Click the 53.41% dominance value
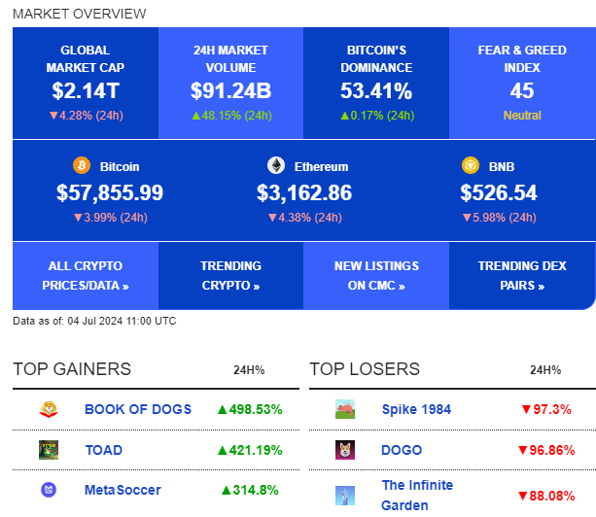Image resolution: width=596 pixels, height=517 pixels. point(376,90)
